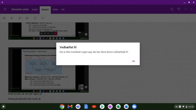Select the Price variance slide image
Screen dimensions: 196x110
click(x=48, y=31)
